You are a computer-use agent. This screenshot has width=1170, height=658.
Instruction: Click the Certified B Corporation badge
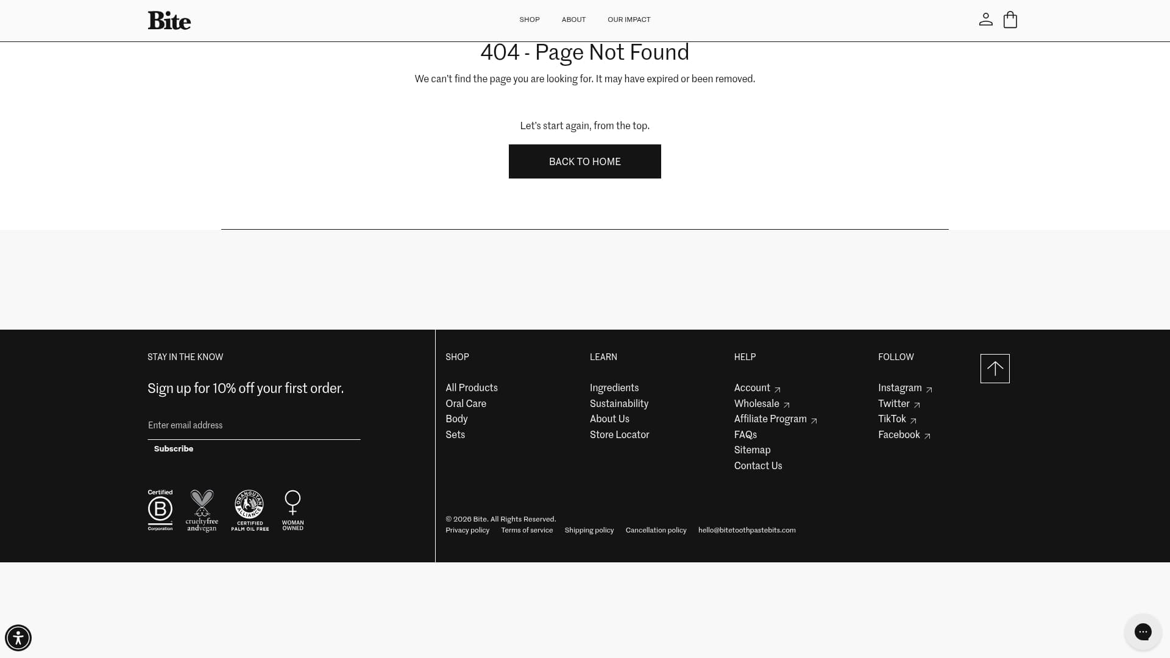pyautogui.click(x=160, y=510)
